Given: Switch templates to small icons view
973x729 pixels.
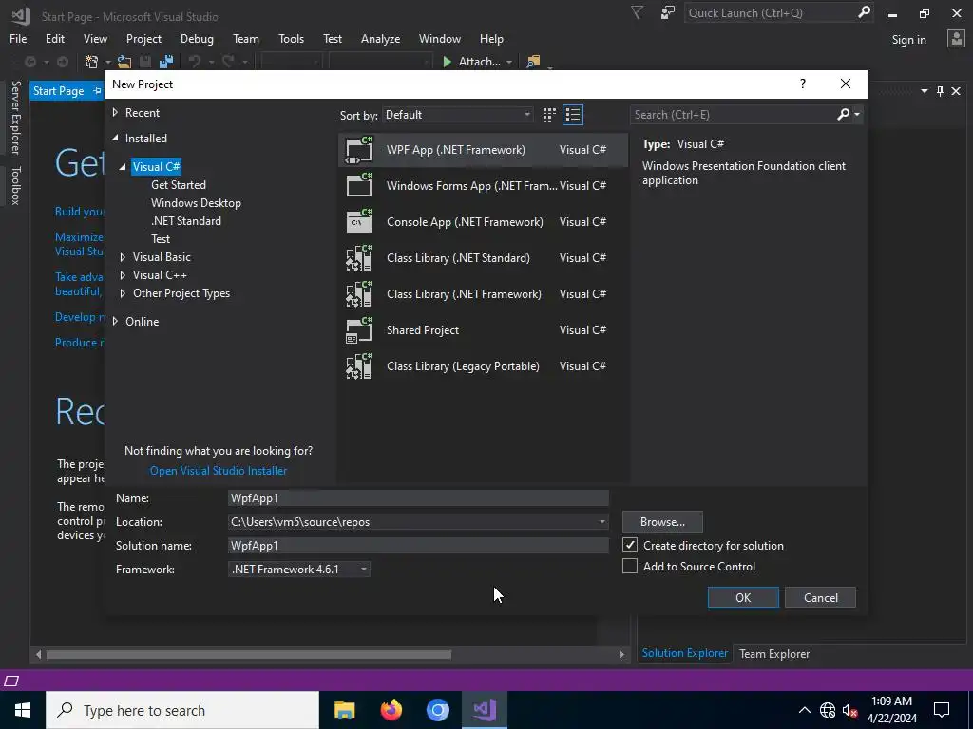Looking at the screenshot, I should coord(549,115).
